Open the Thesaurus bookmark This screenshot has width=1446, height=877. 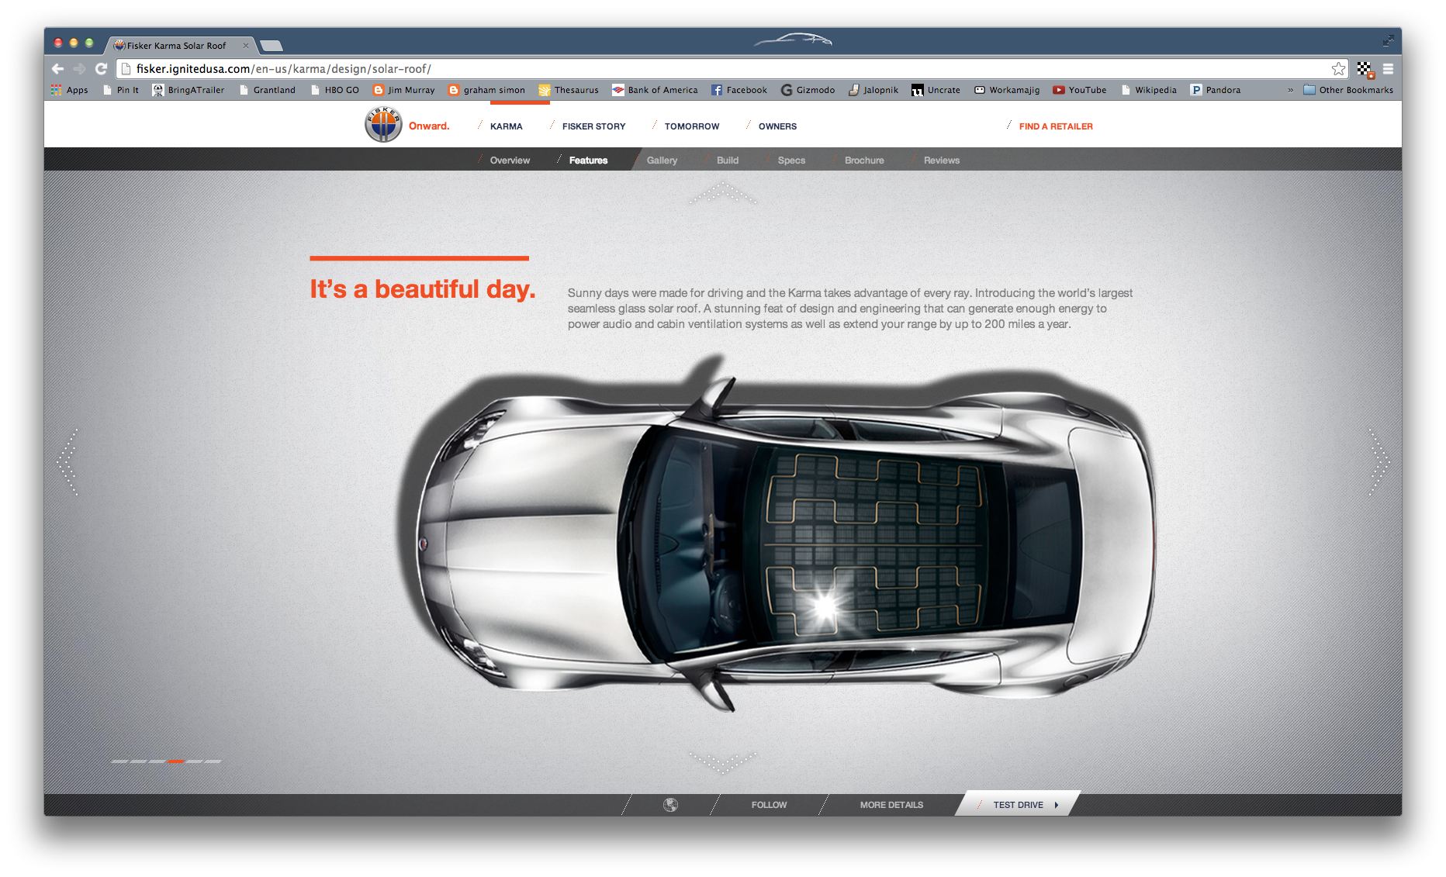pyautogui.click(x=569, y=90)
